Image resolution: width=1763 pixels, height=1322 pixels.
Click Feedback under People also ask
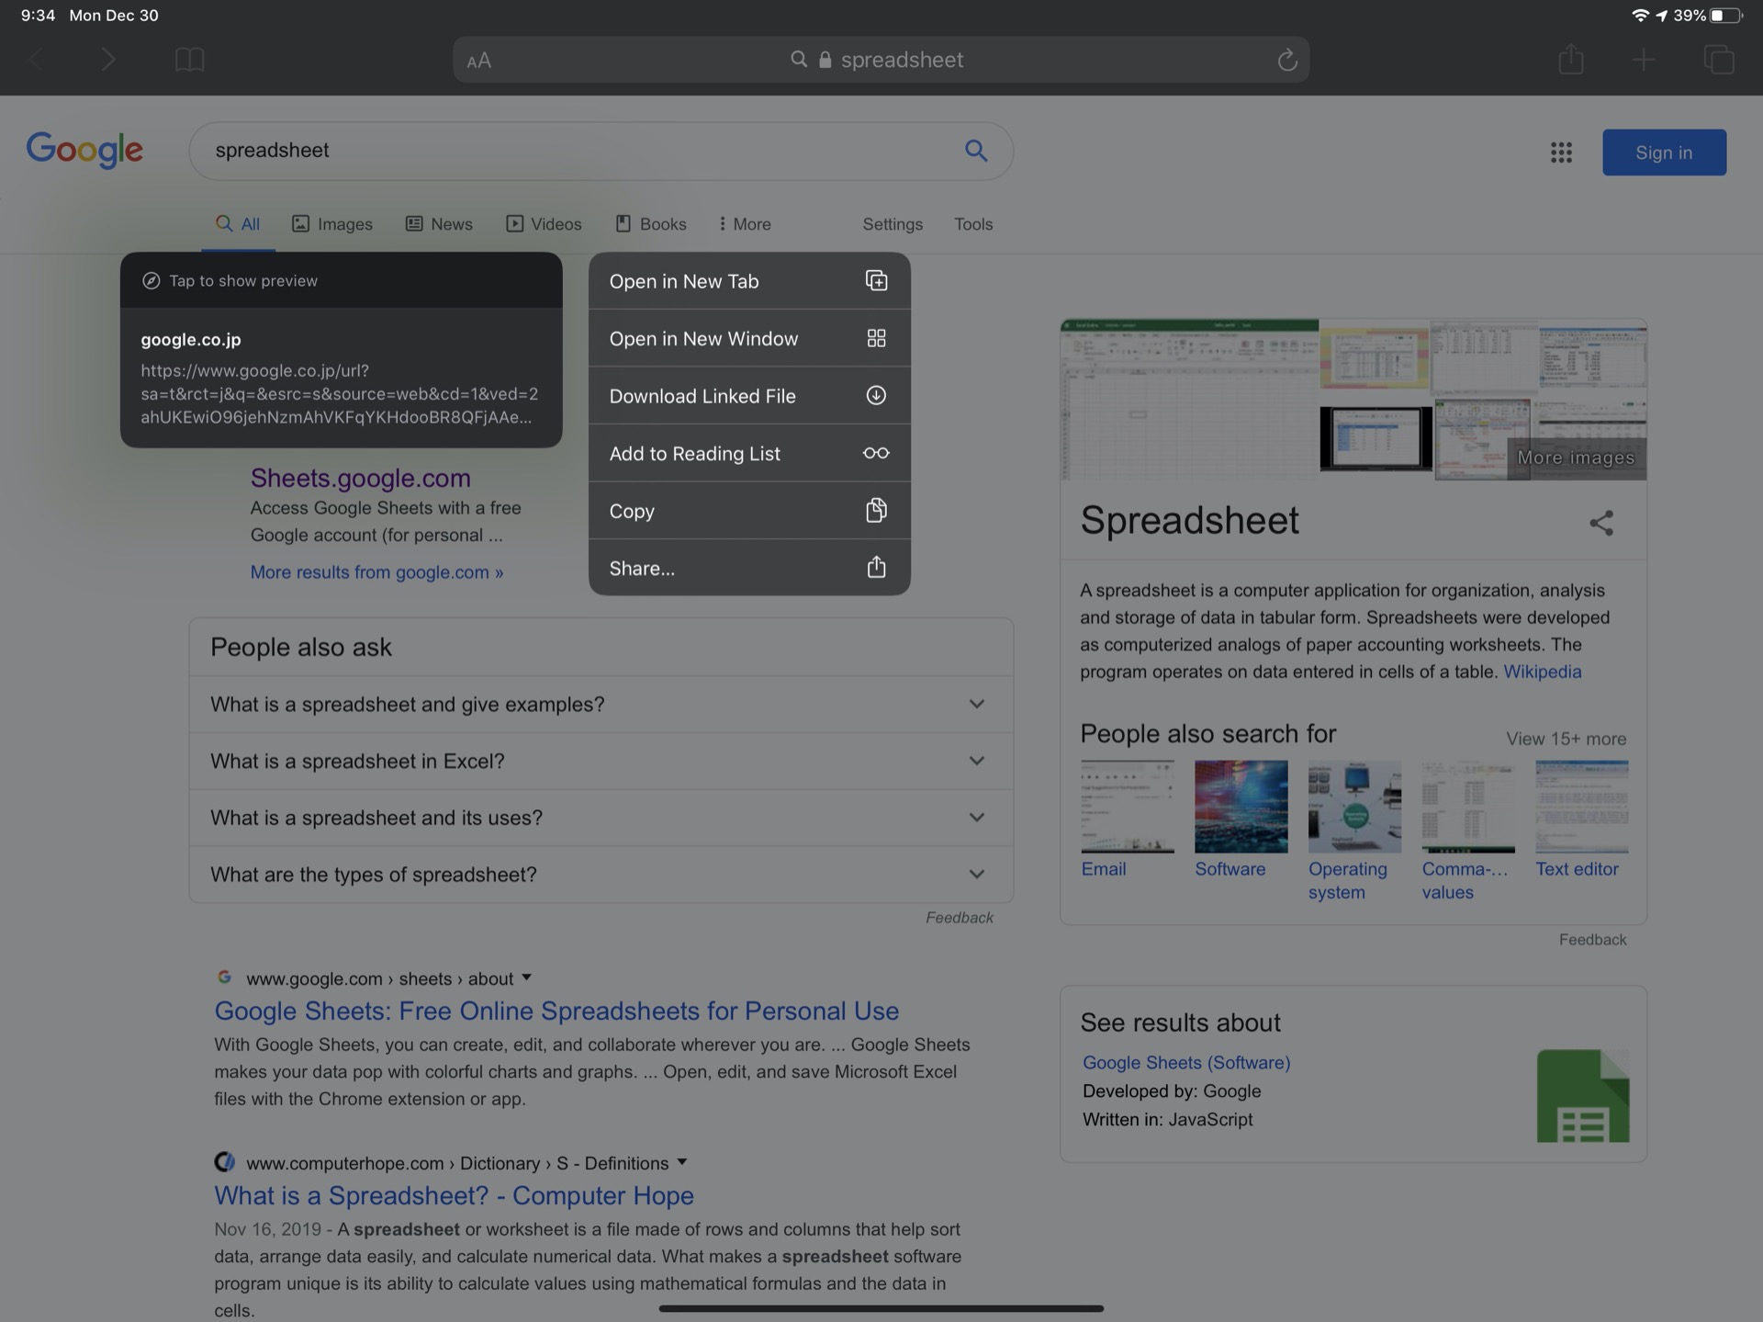click(x=960, y=918)
